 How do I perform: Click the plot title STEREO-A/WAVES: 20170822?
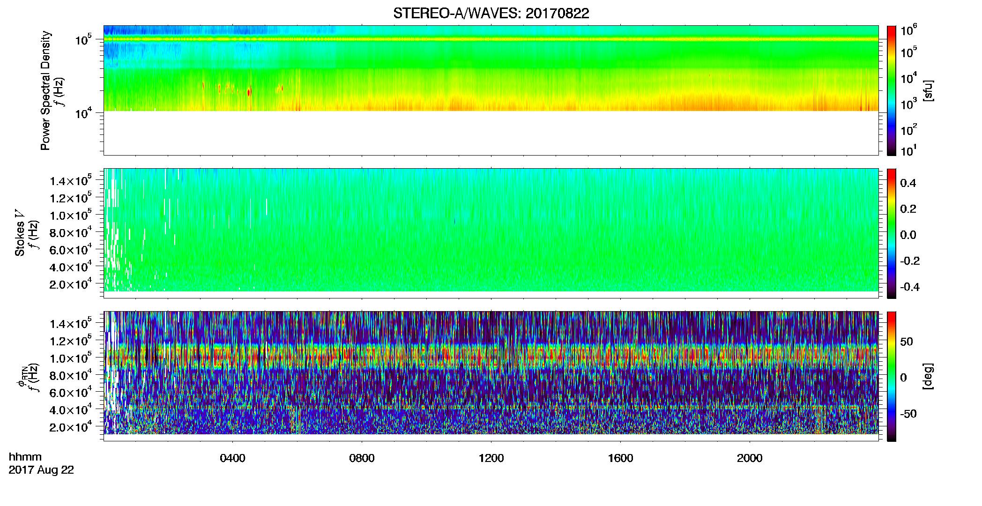(491, 13)
